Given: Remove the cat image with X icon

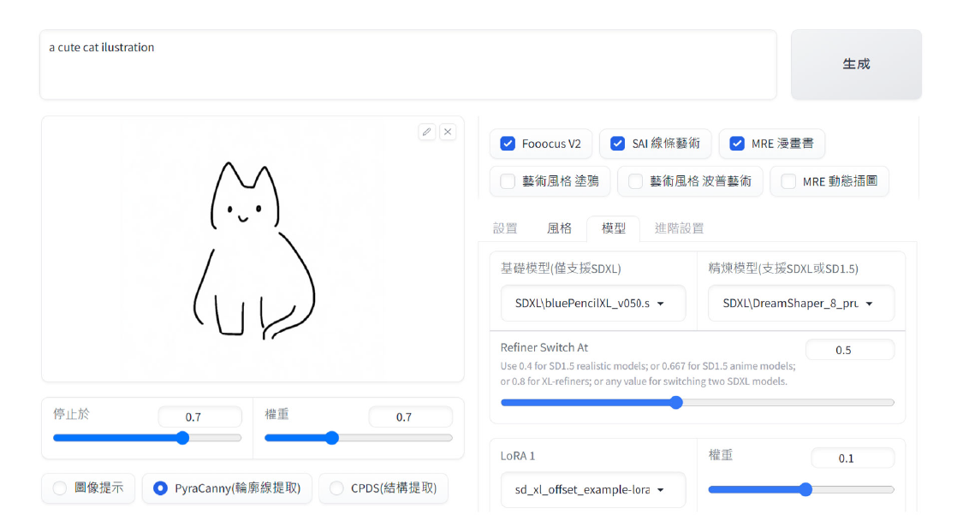Looking at the screenshot, I should click(448, 132).
